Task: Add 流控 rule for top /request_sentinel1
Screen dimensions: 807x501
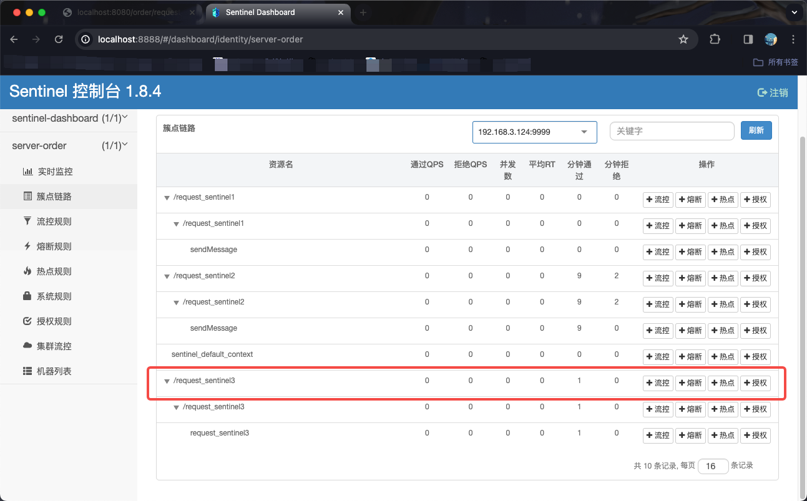Action: (658, 200)
